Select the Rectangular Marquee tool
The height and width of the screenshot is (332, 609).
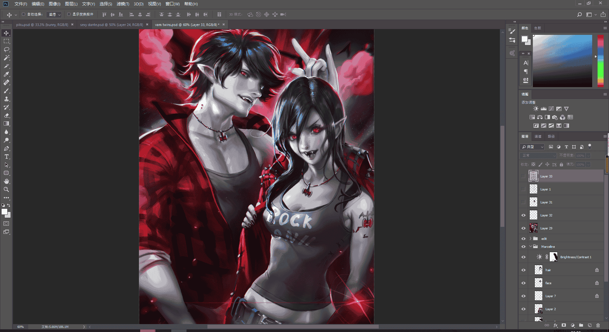pos(6,41)
